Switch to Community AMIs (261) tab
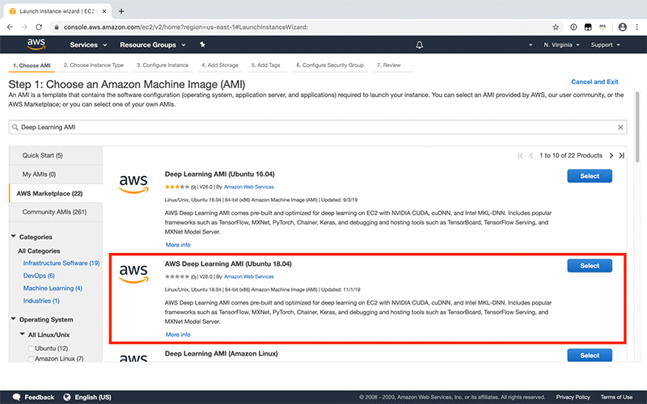Screen dimensions: 647x404 (x=56, y=212)
